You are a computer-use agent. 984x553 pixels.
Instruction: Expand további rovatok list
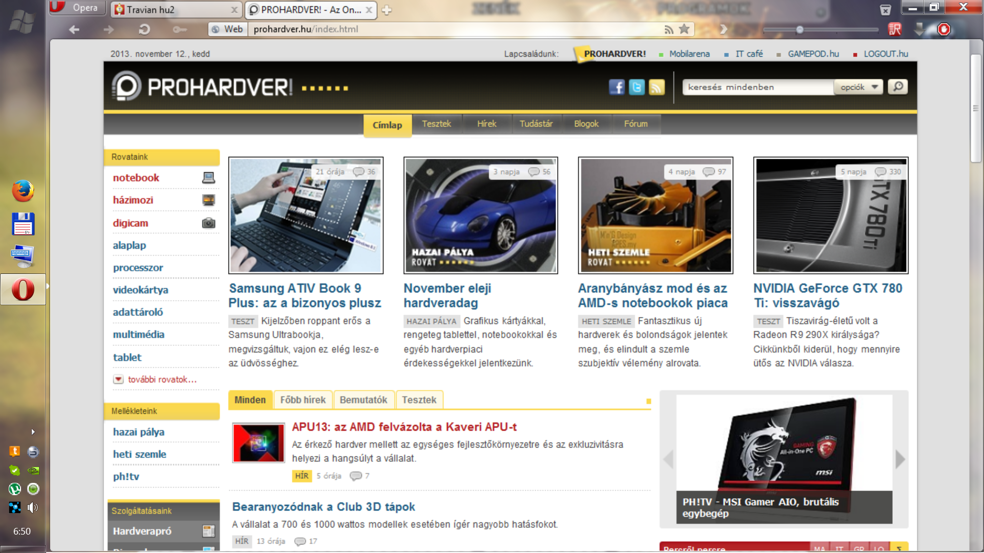pyautogui.click(x=155, y=379)
